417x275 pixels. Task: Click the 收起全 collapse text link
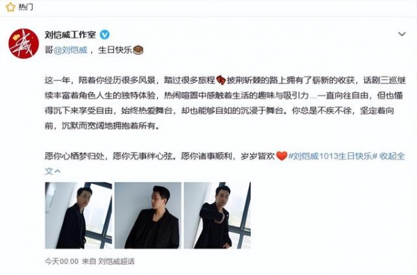pyautogui.click(x=392, y=156)
